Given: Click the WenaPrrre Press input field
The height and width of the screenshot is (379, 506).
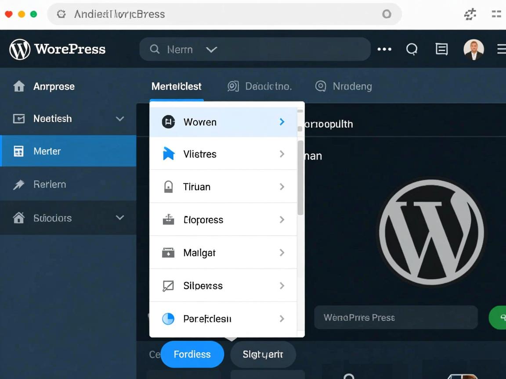Looking at the screenshot, I should click(395, 318).
